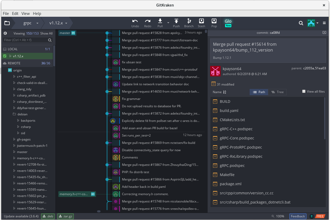Push commits with the Push icon
Screen dimensions: 330x220
176,21
